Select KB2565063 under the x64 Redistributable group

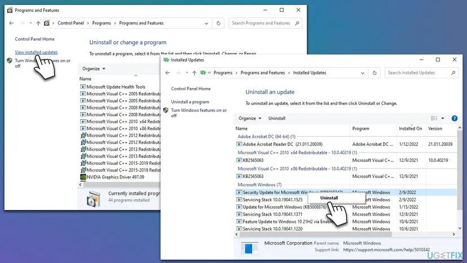click(346, 160)
